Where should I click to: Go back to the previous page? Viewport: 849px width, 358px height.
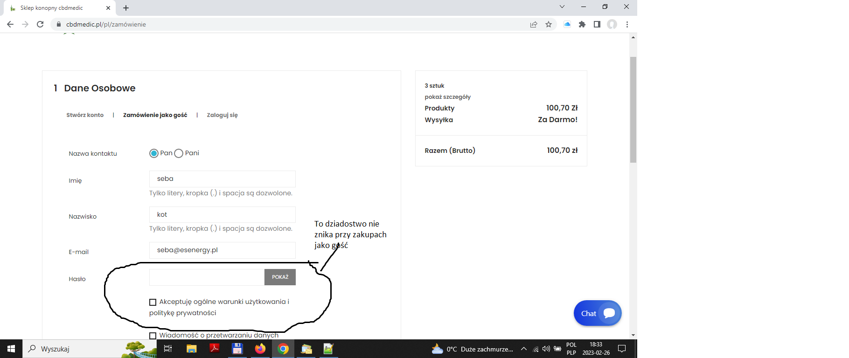(x=10, y=24)
